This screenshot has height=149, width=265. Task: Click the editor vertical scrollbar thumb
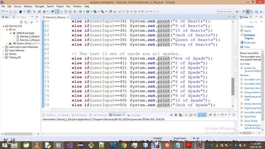(x=233, y=87)
